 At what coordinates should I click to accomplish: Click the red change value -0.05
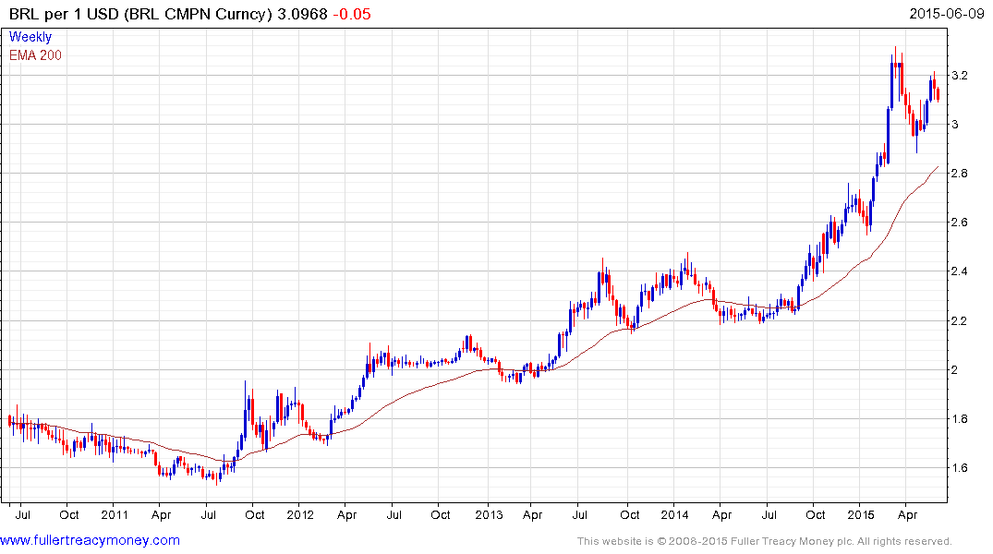(352, 14)
